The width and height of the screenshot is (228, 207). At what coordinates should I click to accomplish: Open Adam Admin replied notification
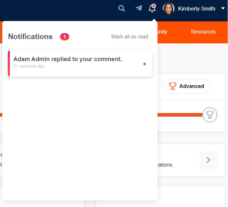[x=80, y=63]
